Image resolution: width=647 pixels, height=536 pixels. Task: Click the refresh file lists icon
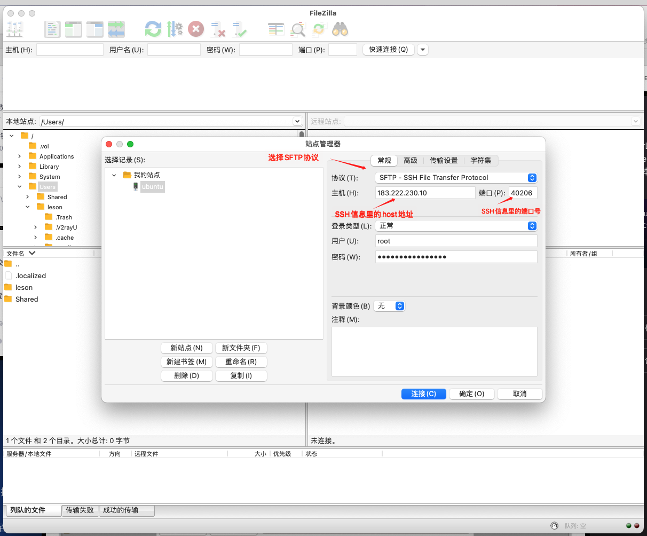(153, 29)
